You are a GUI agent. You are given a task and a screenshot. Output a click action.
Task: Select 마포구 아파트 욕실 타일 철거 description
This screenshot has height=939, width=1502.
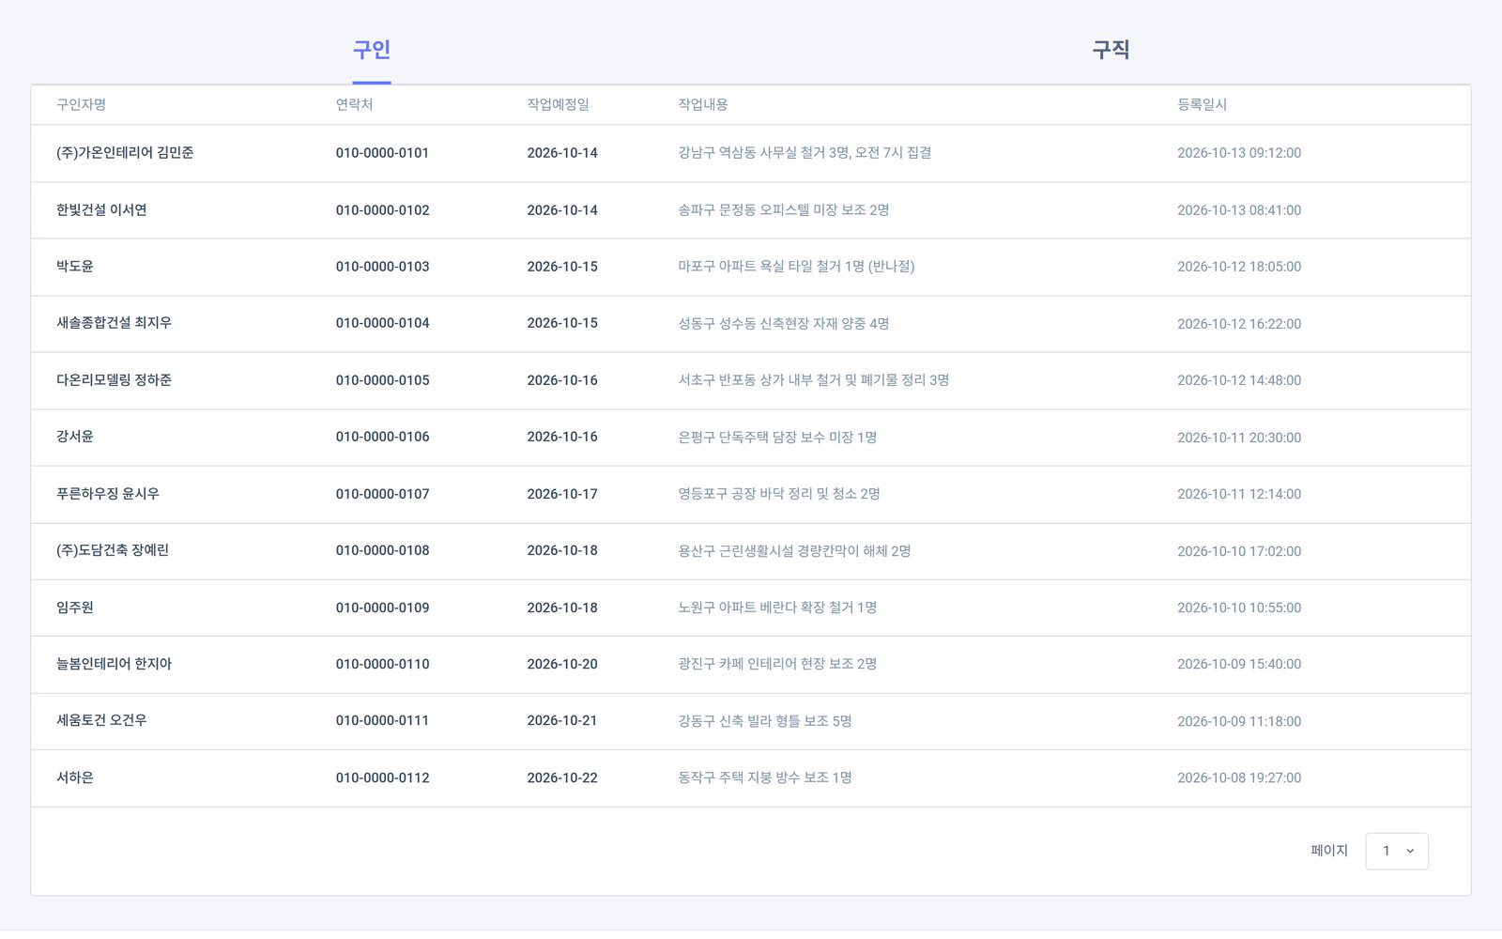click(x=796, y=267)
